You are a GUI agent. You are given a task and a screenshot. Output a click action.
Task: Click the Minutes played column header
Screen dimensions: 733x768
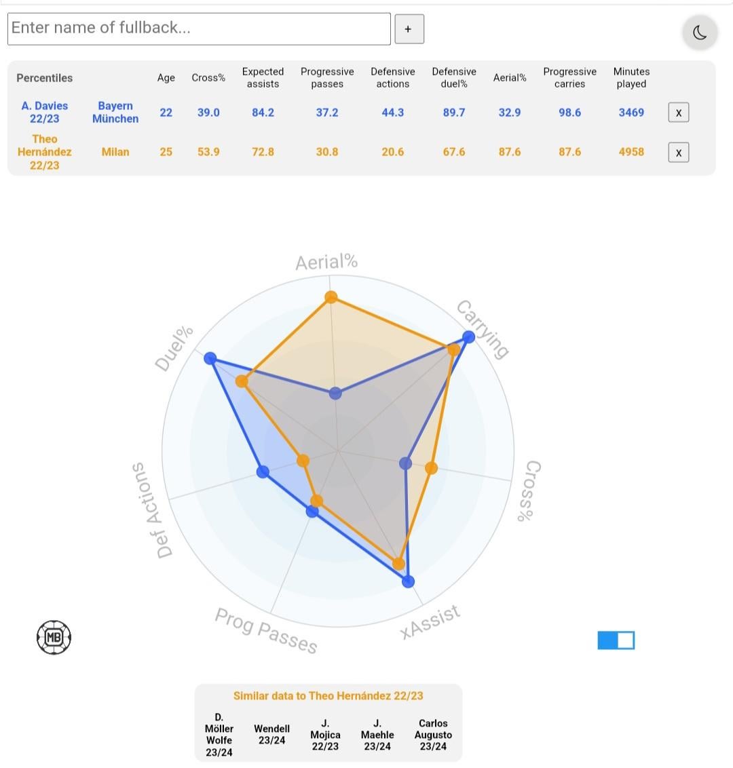point(631,77)
